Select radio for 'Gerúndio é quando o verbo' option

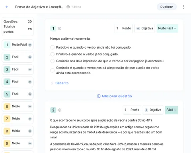coord(53,70)
